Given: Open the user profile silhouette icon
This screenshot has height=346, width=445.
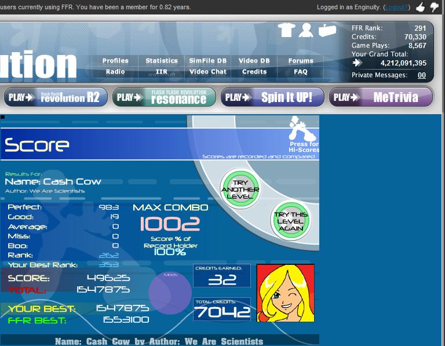Looking at the screenshot, I should pyautogui.click(x=306, y=30).
